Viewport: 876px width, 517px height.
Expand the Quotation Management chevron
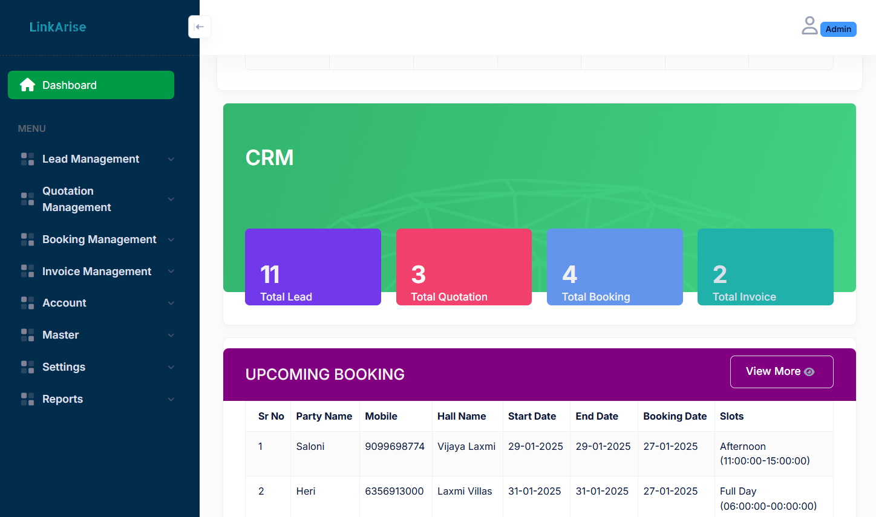coord(171,199)
